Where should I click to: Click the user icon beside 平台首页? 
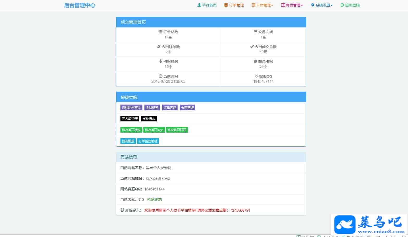click(x=199, y=5)
